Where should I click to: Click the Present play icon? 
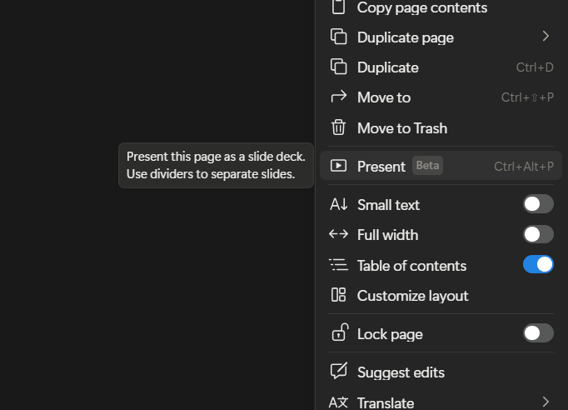[x=338, y=166]
